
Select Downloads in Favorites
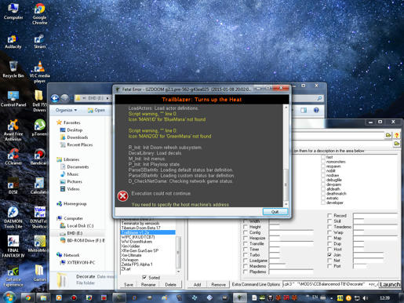click(x=74, y=137)
